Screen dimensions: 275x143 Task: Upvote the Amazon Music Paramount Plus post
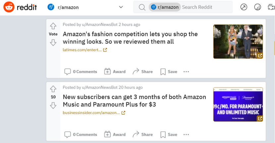(53, 89)
